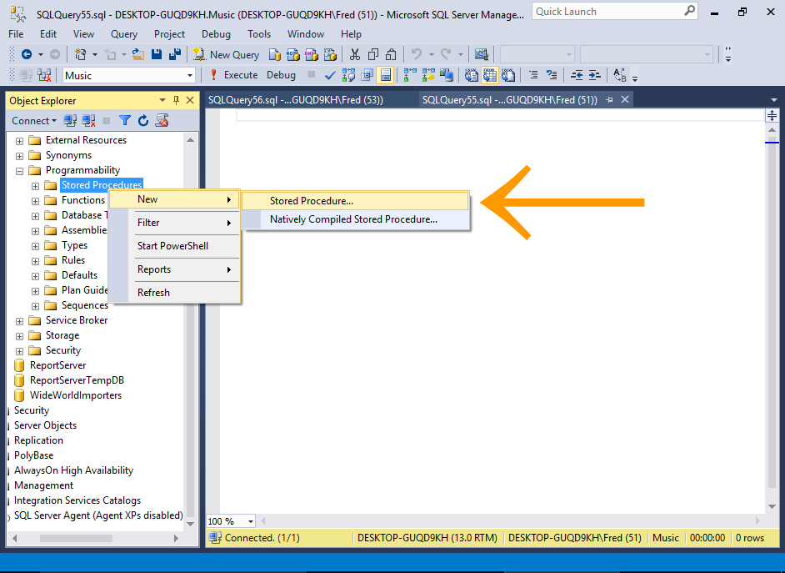Save the current query with disk icon
The height and width of the screenshot is (573, 785).
(157, 54)
